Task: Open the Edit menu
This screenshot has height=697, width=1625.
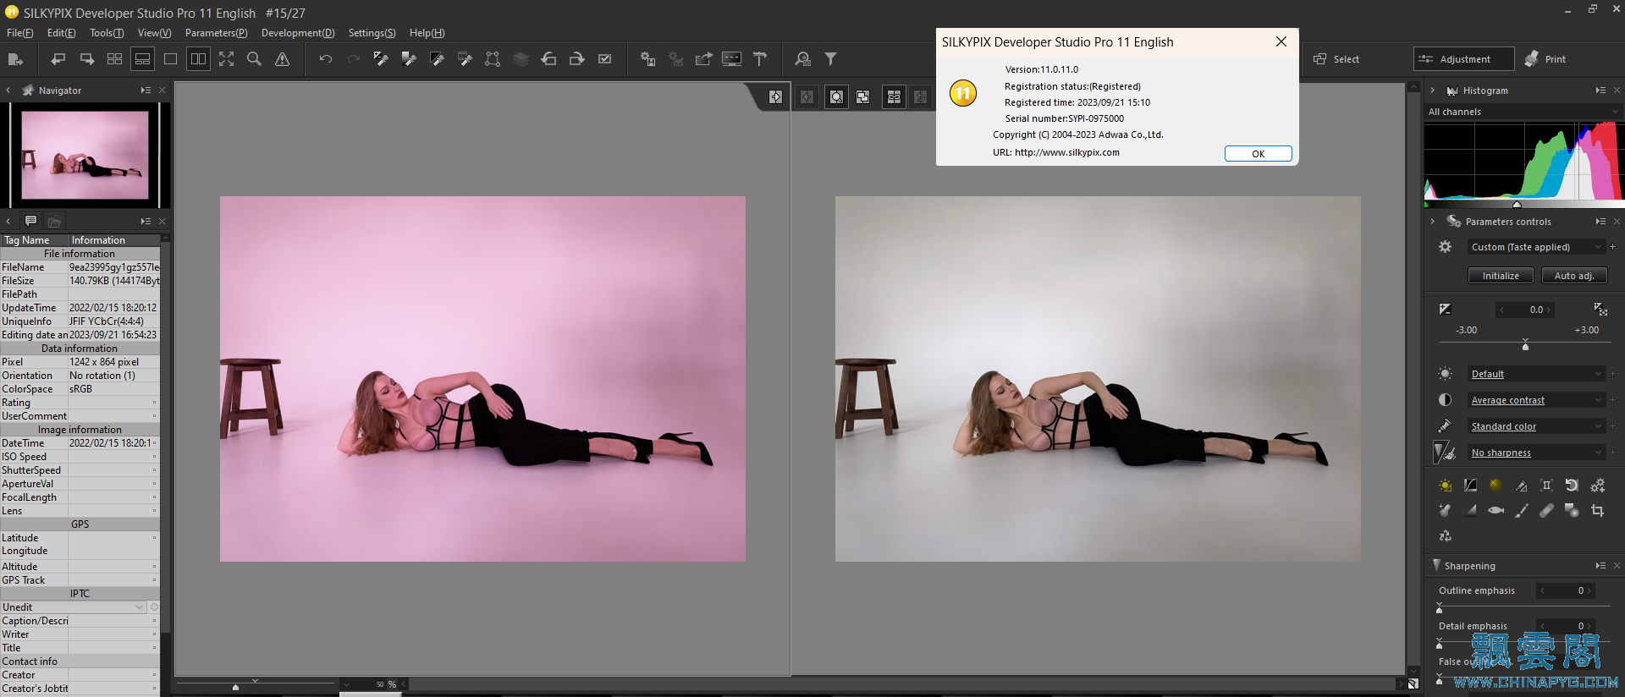Action: click(x=61, y=33)
